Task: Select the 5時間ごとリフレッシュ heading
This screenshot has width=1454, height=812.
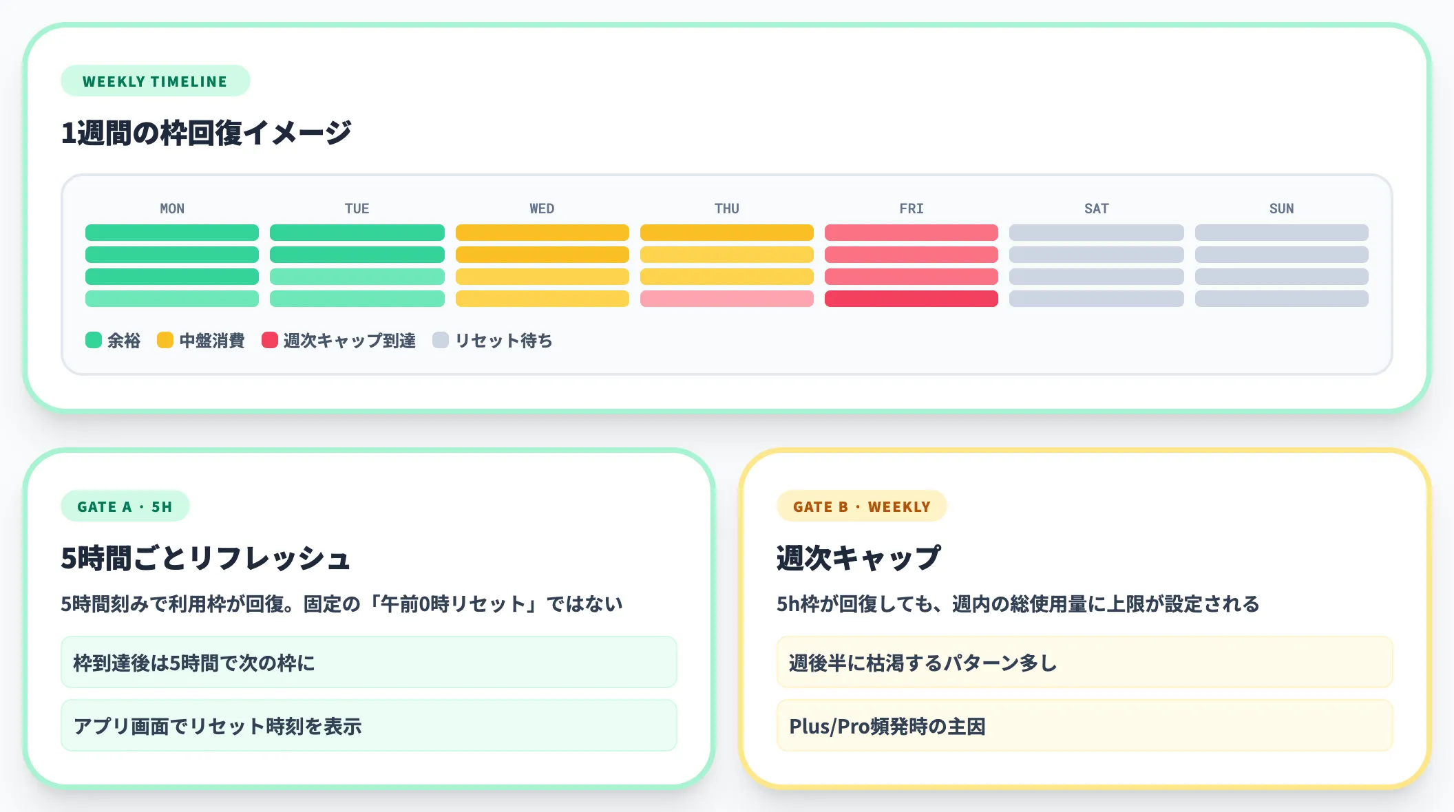Action: click(x=206, y=558)
